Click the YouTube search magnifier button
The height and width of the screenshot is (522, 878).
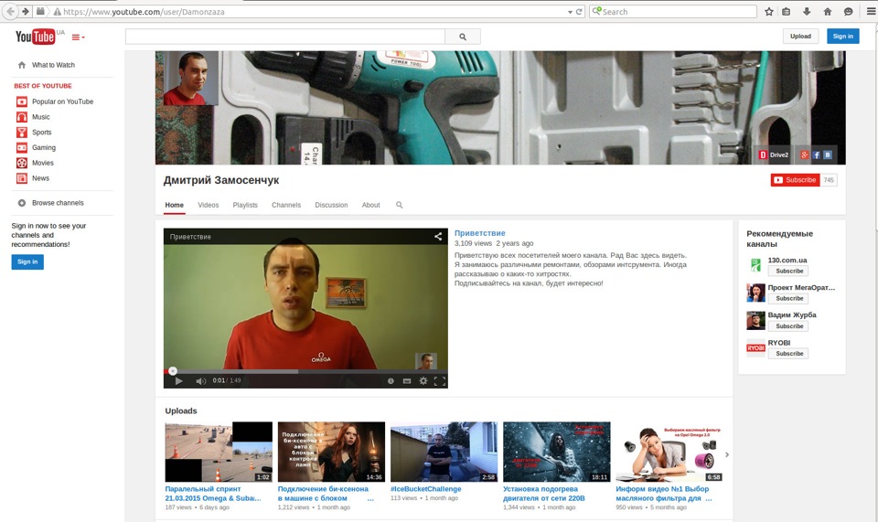pos(463,37)
